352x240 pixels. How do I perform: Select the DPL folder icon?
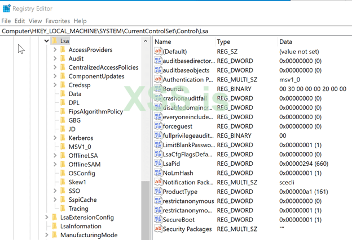pos(63,103)
